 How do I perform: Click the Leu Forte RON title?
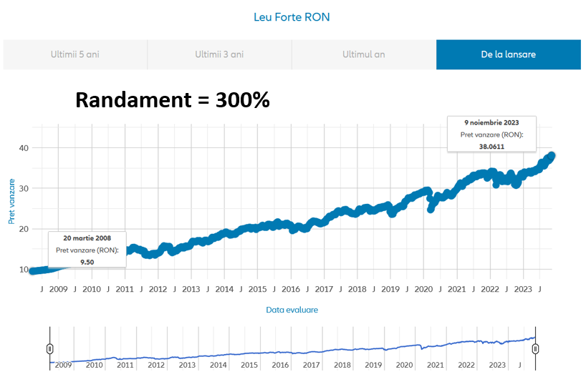point(292,17)
